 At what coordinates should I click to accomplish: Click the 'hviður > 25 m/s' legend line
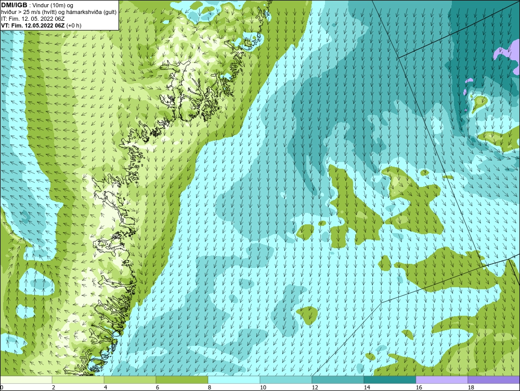point(59,12)
